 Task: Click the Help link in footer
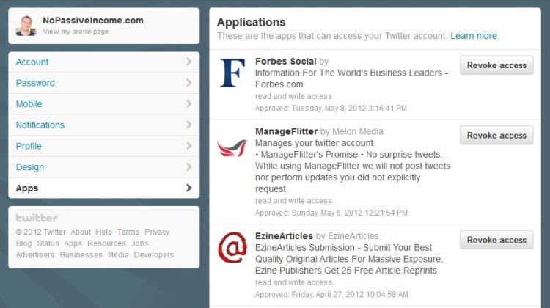[104, 232]
